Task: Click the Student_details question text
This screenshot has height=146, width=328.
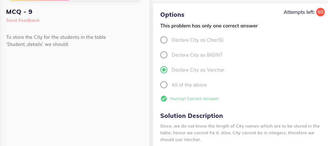Action: [x=56, y=41]
